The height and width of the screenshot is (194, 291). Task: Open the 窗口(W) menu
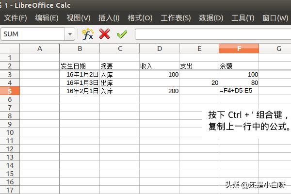pos(275,18)
